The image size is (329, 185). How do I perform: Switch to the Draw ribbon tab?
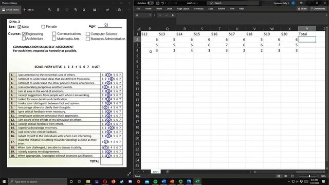click(169, 9)
